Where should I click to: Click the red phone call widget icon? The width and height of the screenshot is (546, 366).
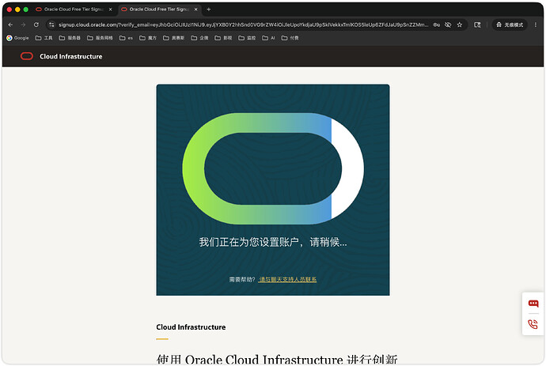click(533, 324)
